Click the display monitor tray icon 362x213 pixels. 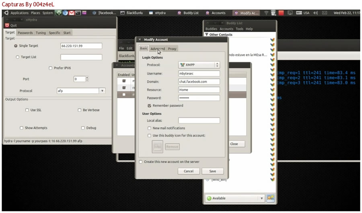(290, 13)
